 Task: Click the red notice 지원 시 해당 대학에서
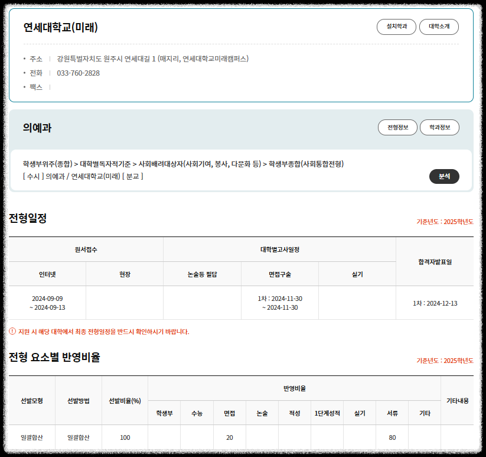click(x=103, y=332)
